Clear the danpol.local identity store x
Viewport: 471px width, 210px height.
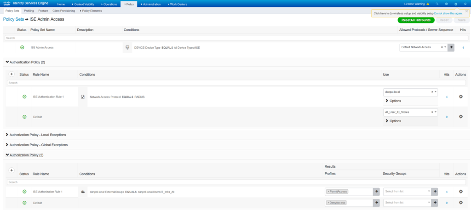(432, 92)
